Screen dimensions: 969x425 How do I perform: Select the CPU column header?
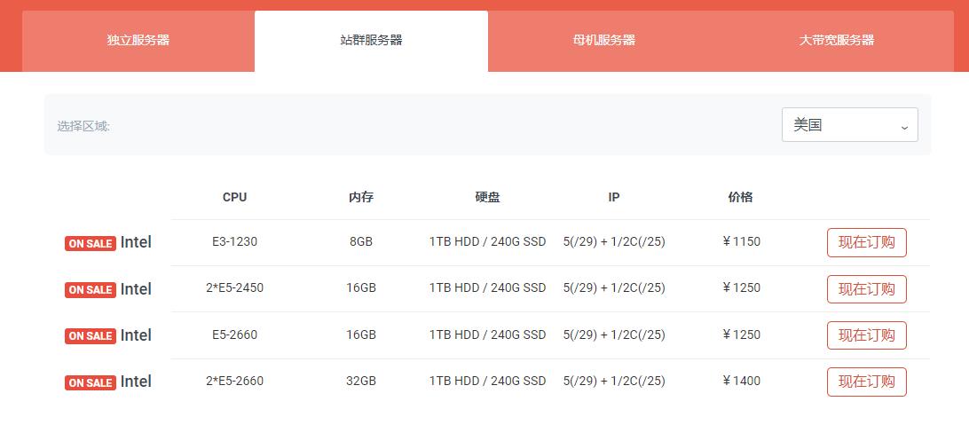coord(234,197)
